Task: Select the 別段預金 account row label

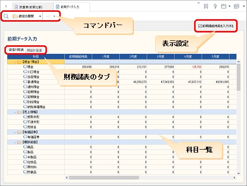Action: pyautogui.click(x=33, y=102)
